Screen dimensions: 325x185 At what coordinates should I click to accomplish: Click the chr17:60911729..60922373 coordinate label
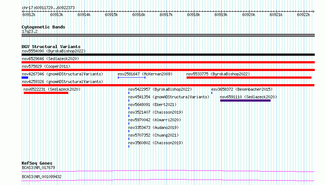[x=48, y=8]
